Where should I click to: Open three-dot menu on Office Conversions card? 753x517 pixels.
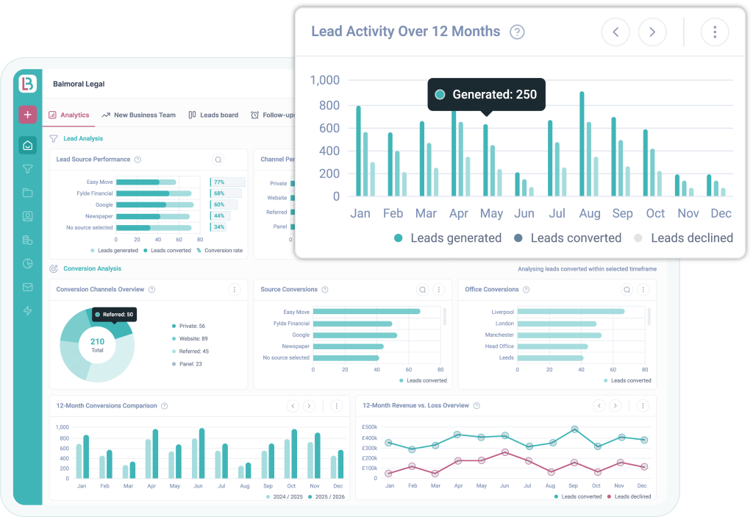click(x=643, y=290)
